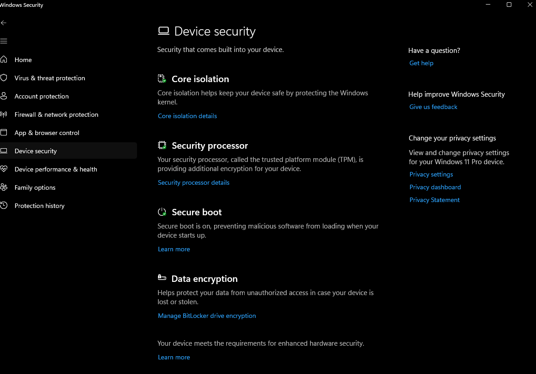The width and height of the screenshot is (536, 374).
Task: Click the Core isolation heading
Action: coord(200,79)
